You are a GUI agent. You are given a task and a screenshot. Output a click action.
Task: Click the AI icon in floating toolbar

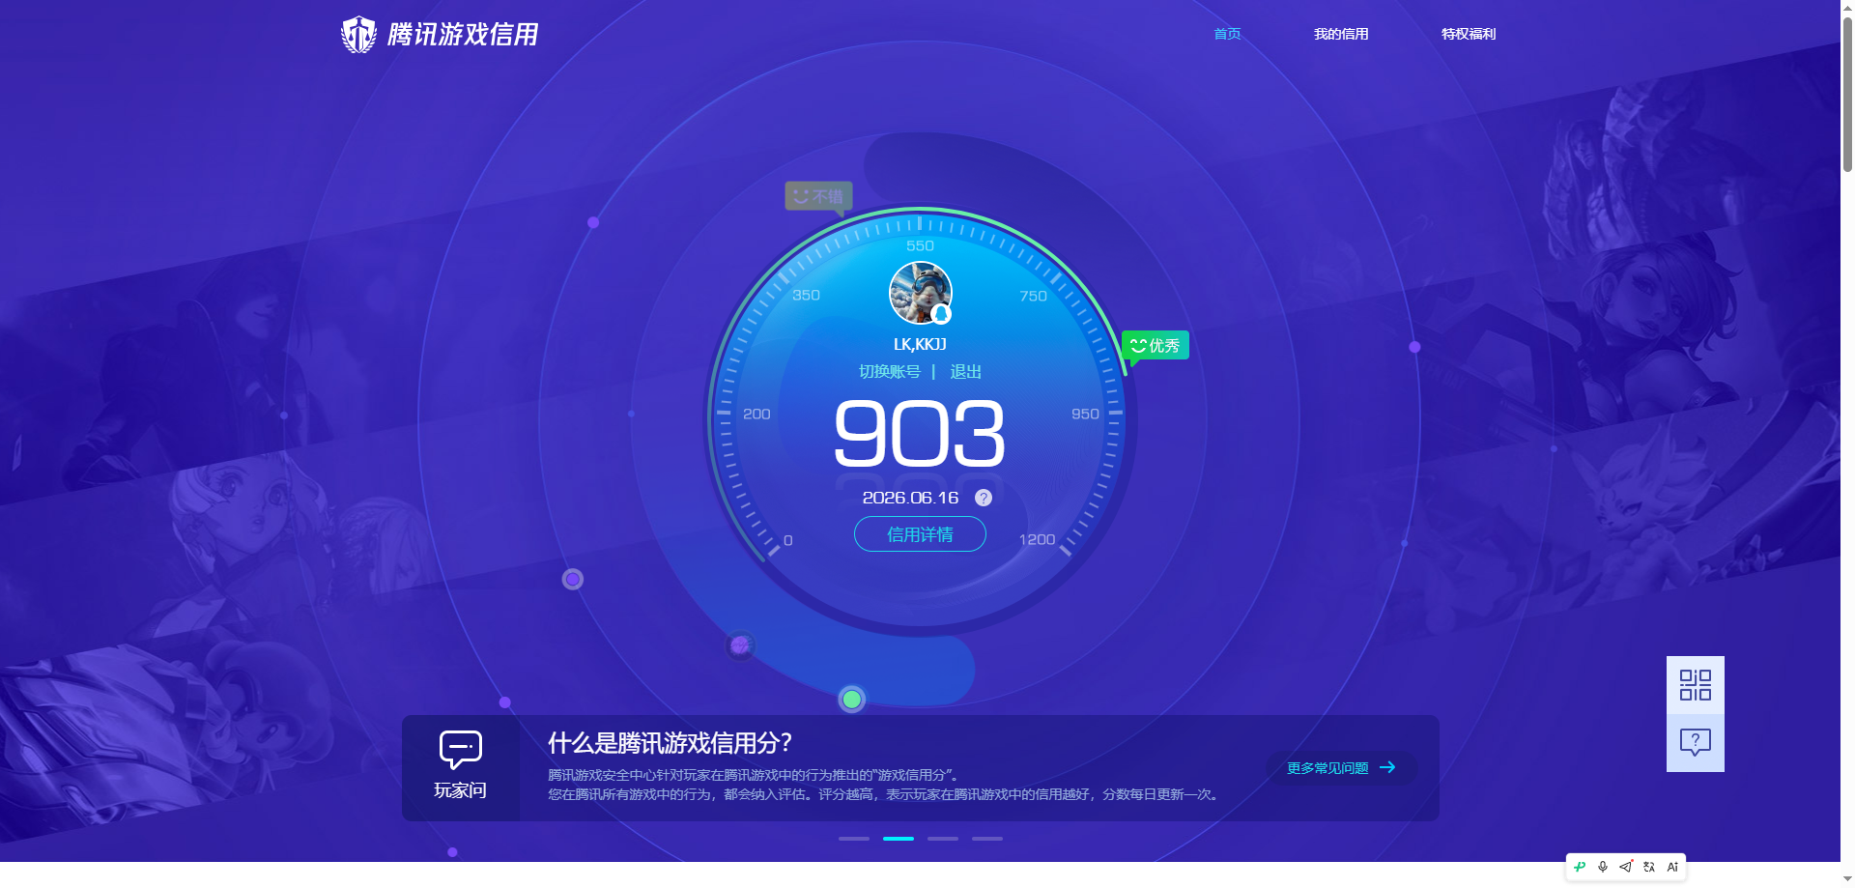coord(1672,867)
